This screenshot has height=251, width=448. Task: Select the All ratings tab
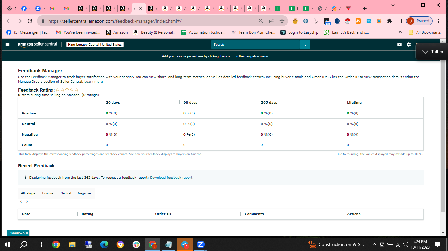click(28, 193)
